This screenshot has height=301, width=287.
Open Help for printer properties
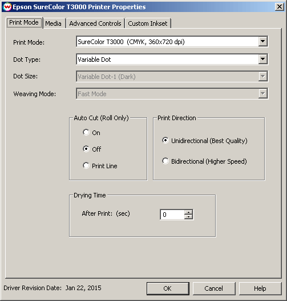click(x=260, y=288)
